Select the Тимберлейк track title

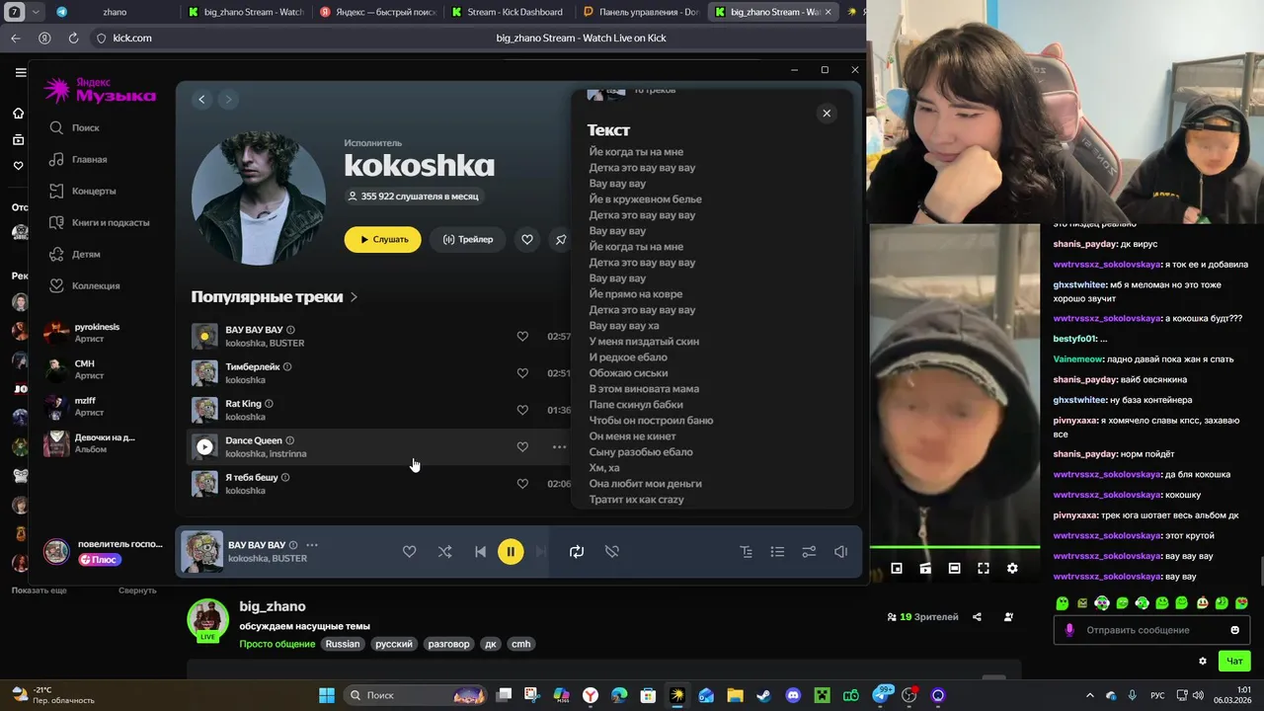point(252,366)
